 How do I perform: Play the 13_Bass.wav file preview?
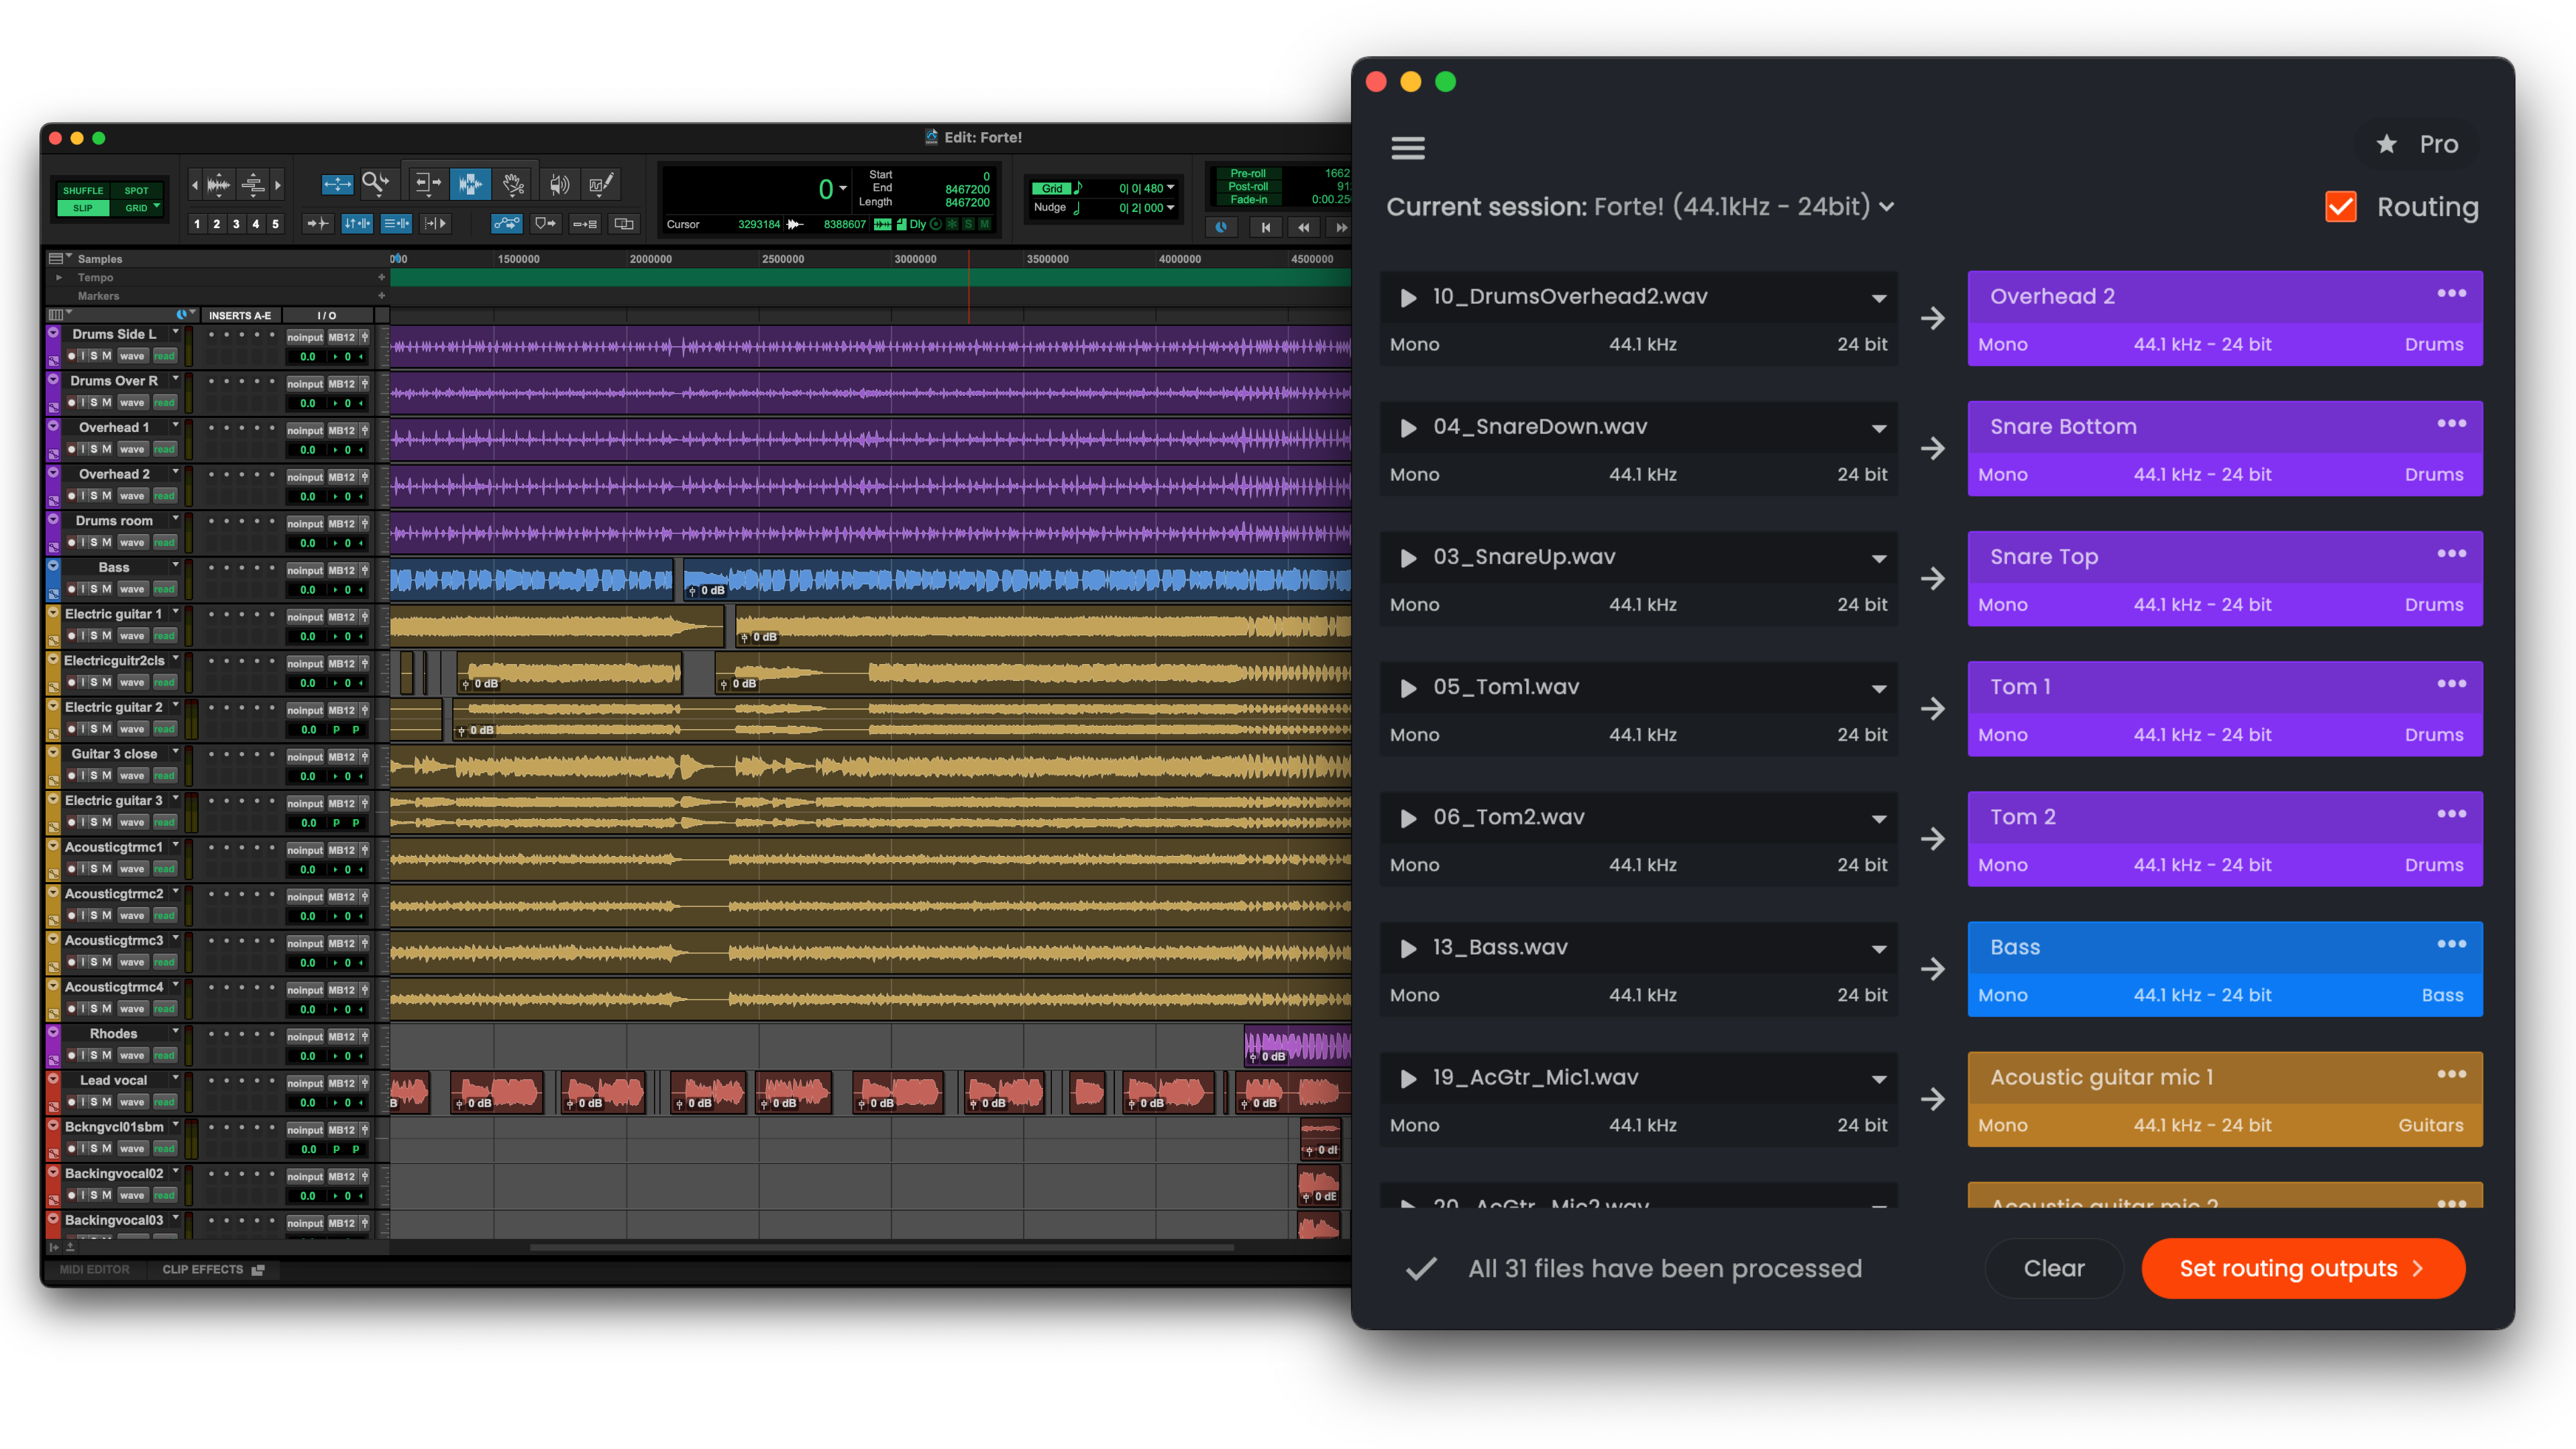click(1408, 948)
